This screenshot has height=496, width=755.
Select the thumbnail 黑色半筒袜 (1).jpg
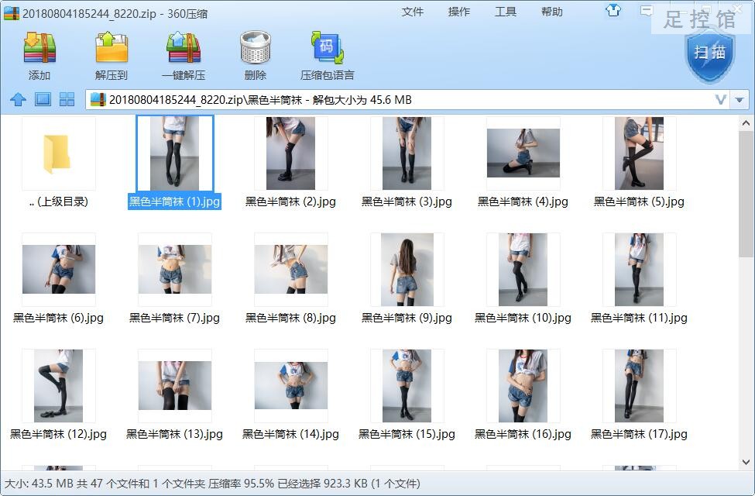tap(175, 154)
